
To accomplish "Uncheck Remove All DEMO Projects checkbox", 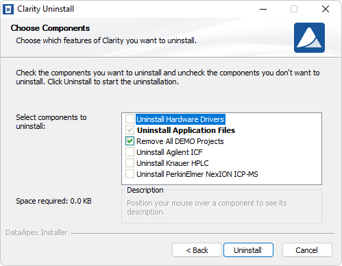I will [130, 141].
